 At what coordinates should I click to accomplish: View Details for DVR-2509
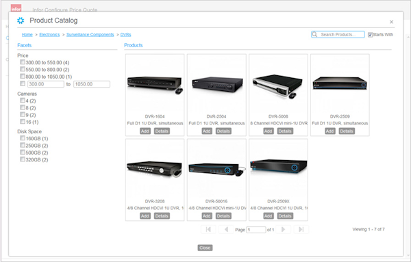coord(347,131)
